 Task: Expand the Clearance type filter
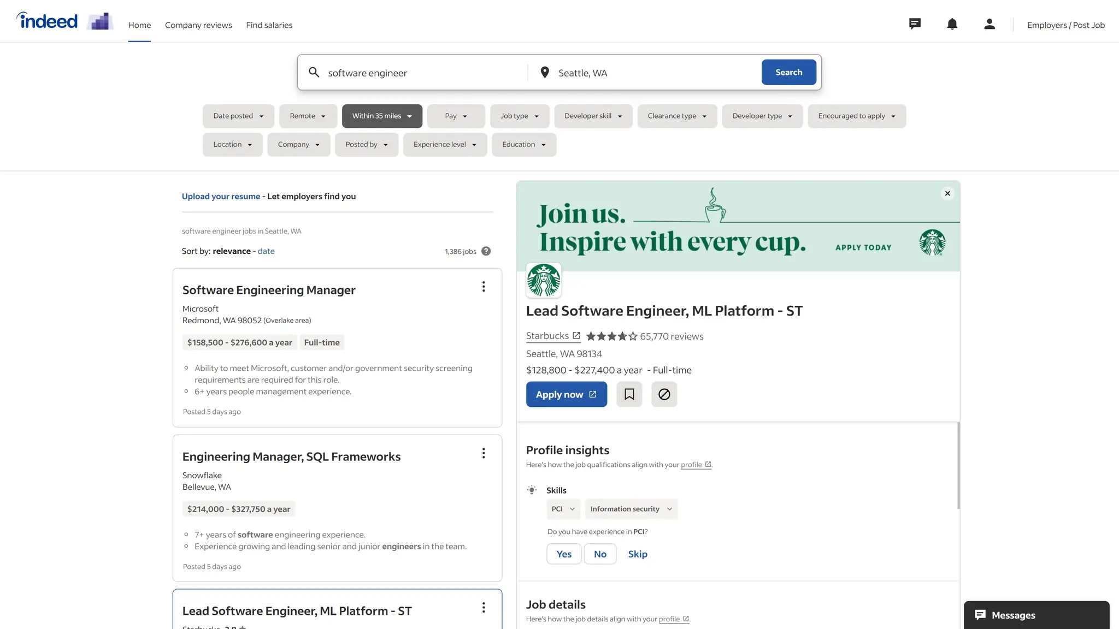click(x=677, y=116)
